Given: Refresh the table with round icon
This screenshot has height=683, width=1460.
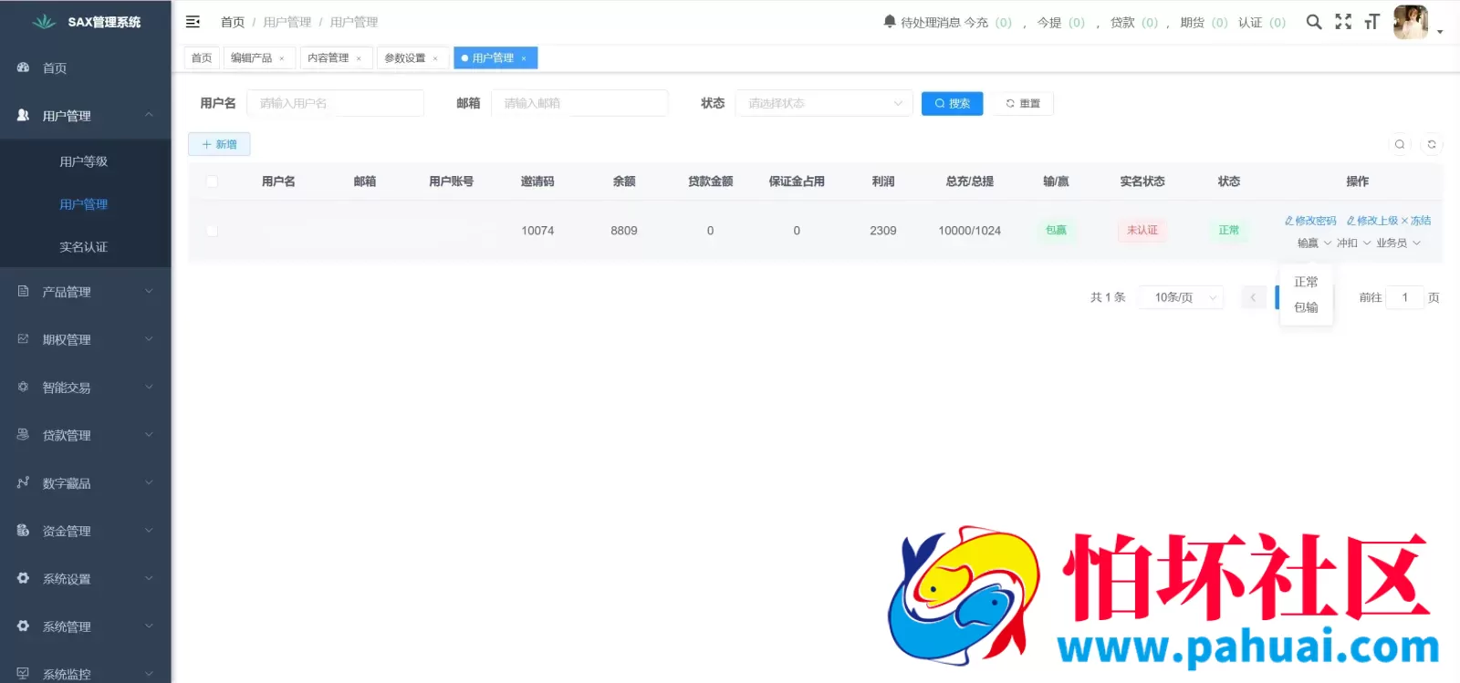Looking at the screenshot, I should tap(1432, 144).
